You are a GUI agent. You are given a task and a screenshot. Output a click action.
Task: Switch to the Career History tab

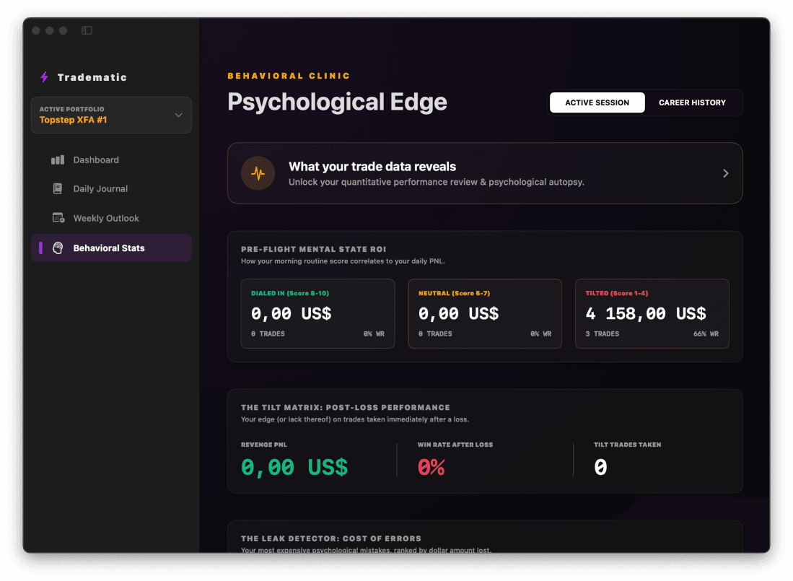[x=692, y=102]
